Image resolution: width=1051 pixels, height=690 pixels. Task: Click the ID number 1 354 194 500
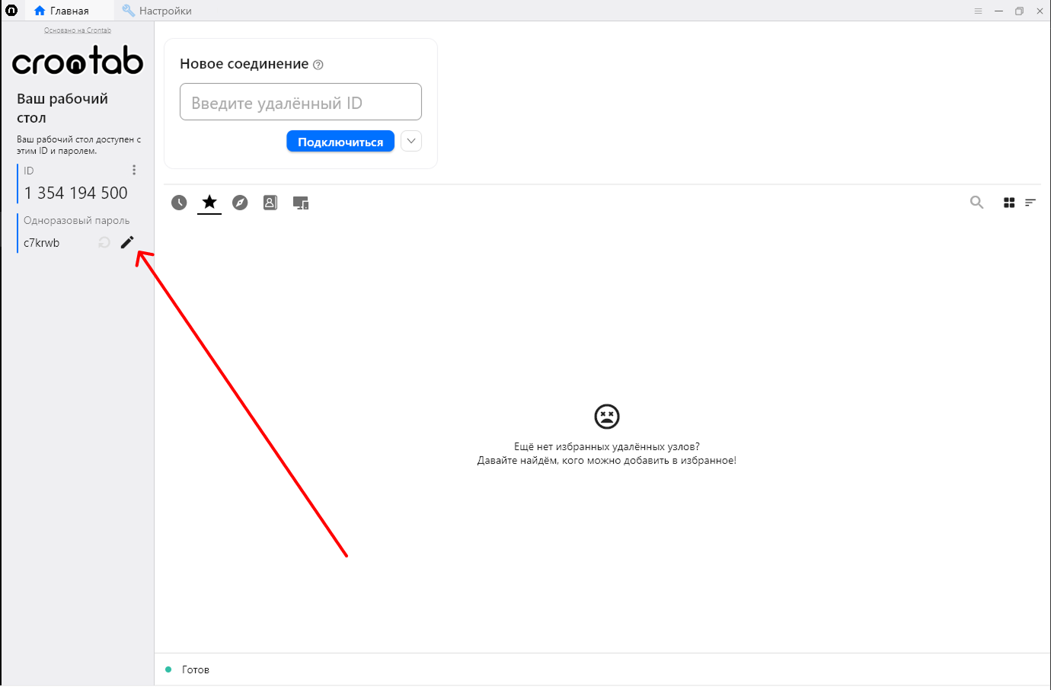76,193
